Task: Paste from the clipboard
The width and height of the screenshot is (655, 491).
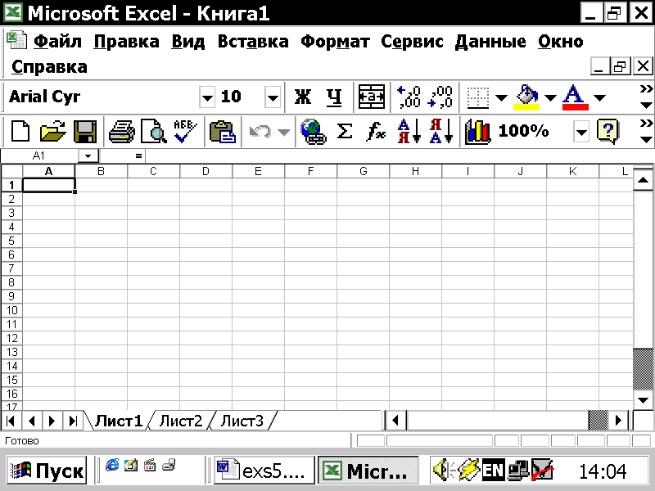Action: coord(223,131)
